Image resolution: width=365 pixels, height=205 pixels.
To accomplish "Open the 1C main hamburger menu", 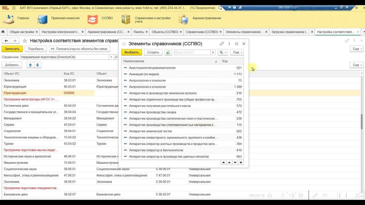I will click(14, 8).
